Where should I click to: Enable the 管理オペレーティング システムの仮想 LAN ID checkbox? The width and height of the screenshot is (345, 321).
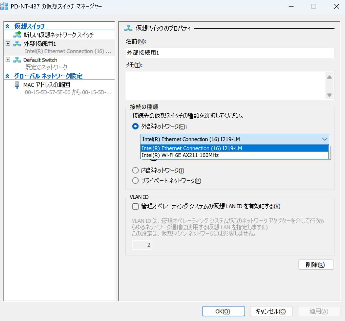135,206
